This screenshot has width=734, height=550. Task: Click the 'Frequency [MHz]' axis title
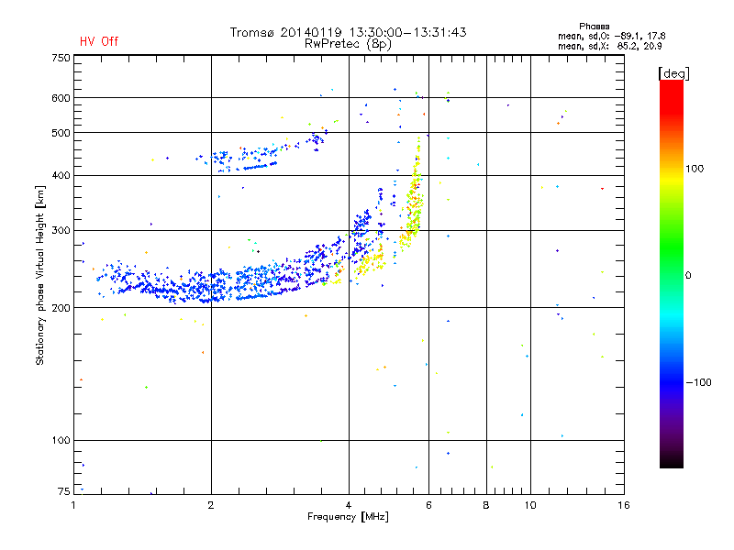348,517
